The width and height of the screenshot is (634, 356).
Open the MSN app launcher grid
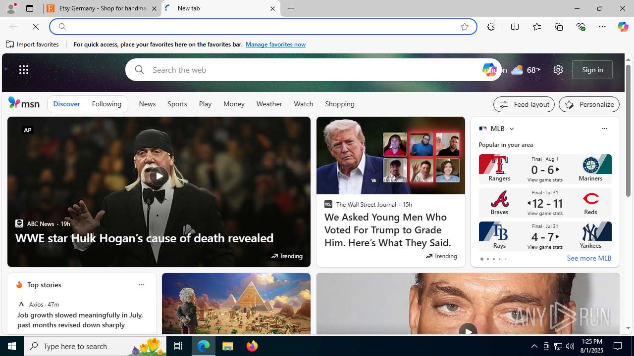click(x=24, y=70)
